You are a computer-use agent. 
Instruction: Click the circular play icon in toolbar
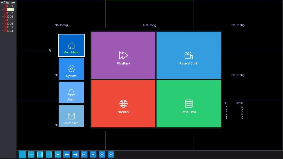(x=102, y=154)
